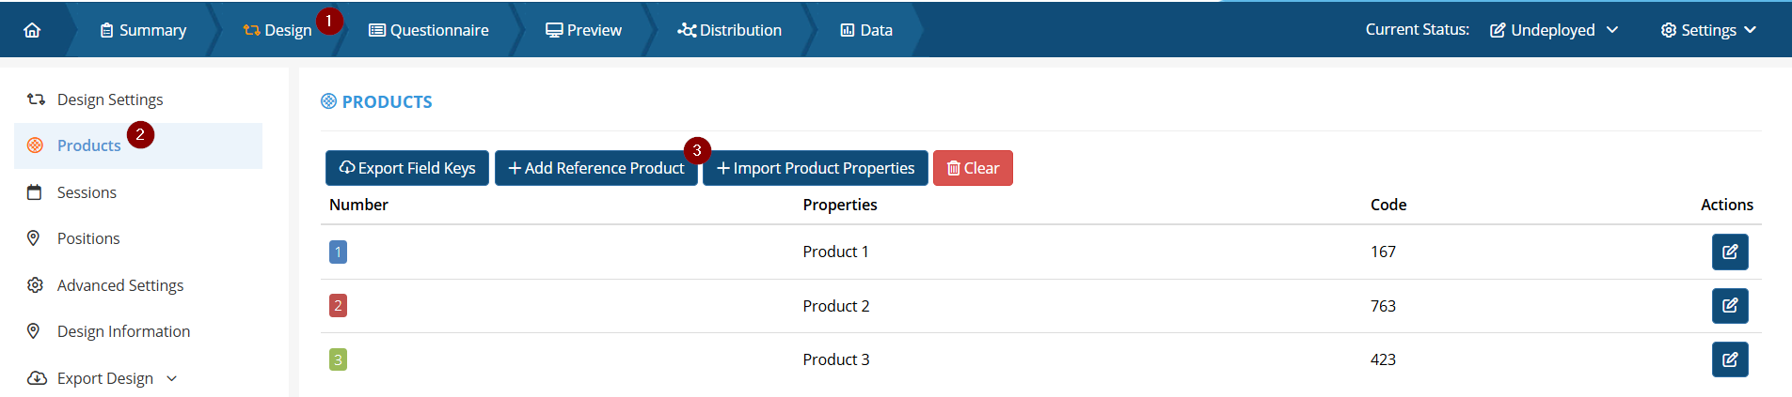
Task: Select Sessions in the sidebar
Action: [87, 192]
